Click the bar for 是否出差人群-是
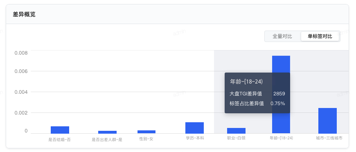This screenshot has height=152, width=356. pos(107,132)
